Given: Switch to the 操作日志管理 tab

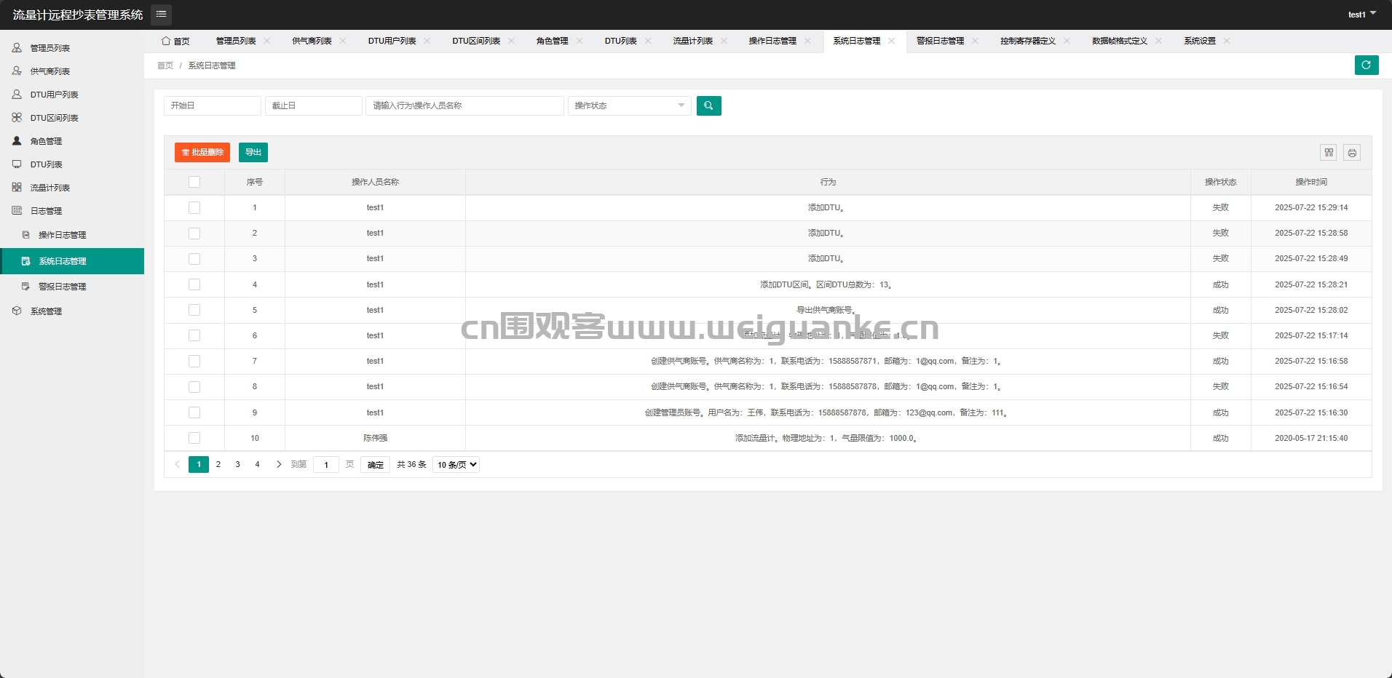Looking at the screenshot, I should pos(772,41).
